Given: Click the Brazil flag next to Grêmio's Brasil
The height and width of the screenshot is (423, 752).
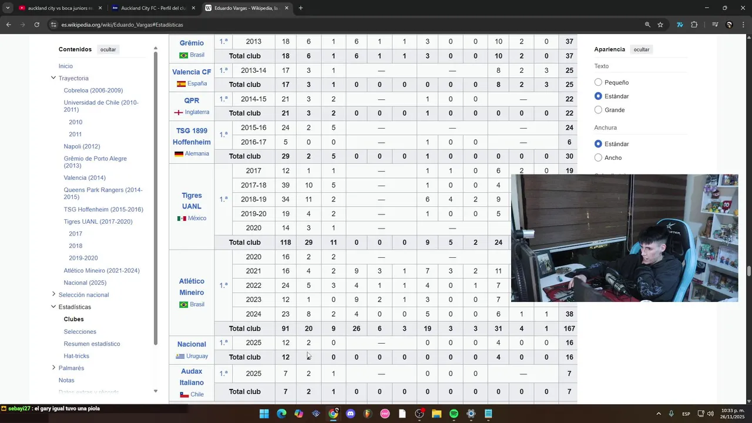Looking at the screenshot, I should 183,55.
